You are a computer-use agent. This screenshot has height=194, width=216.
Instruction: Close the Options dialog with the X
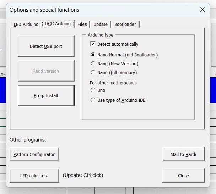click(202, 10)
